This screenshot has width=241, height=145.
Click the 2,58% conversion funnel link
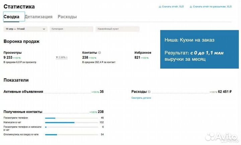click(x=62, y=57)
